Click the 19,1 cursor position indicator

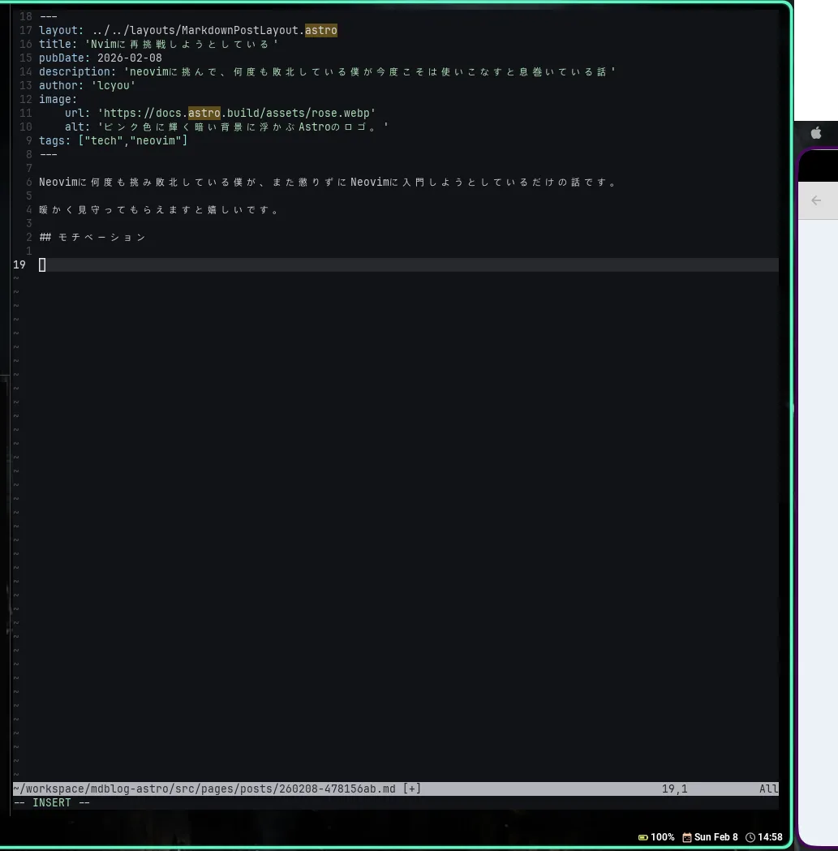673,788
